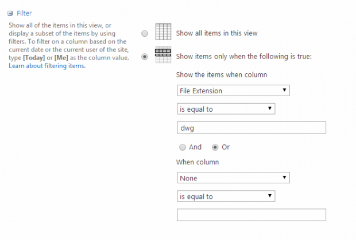Select the Show all items radio button
This screenshot has width=356, height=240.
coord(145,33)
